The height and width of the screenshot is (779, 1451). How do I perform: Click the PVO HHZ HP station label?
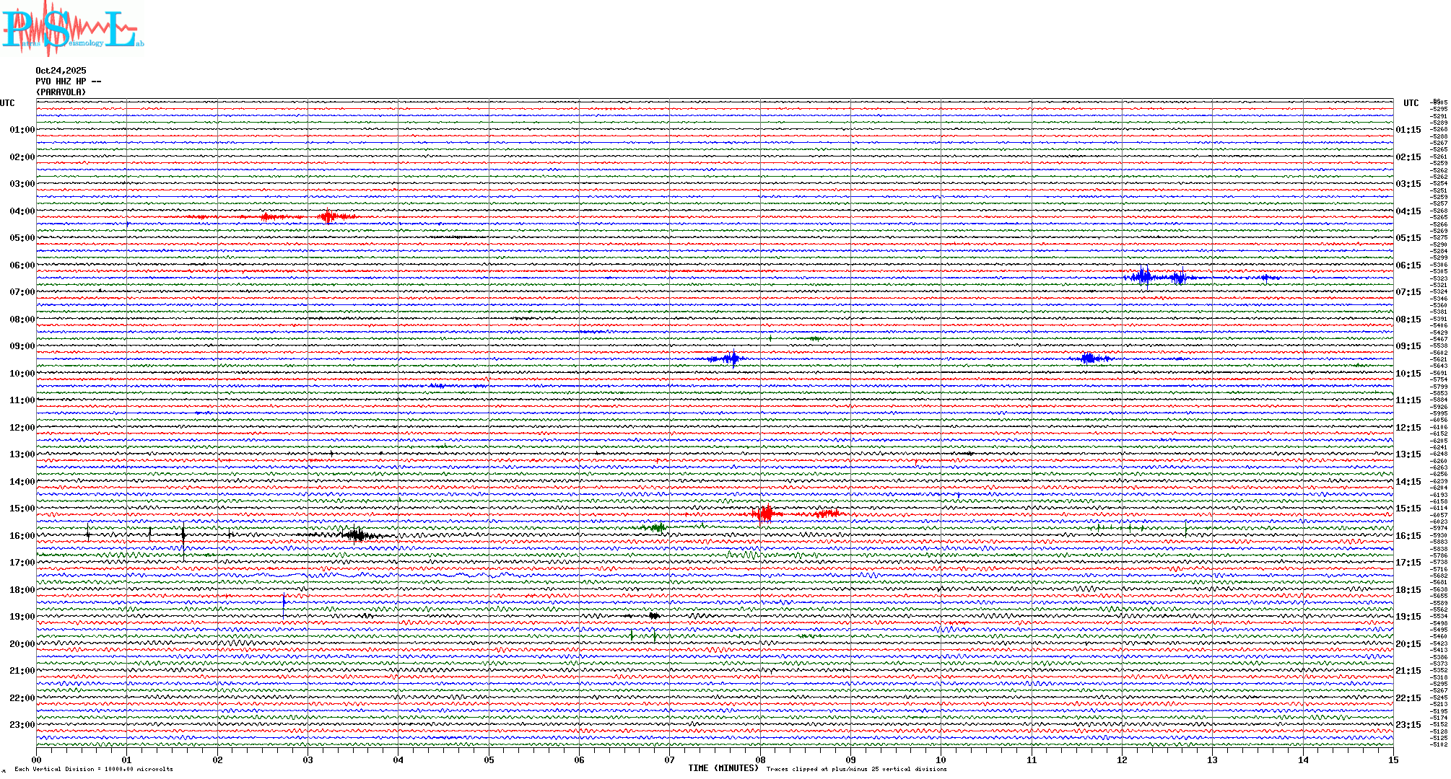tap(68, 82)
